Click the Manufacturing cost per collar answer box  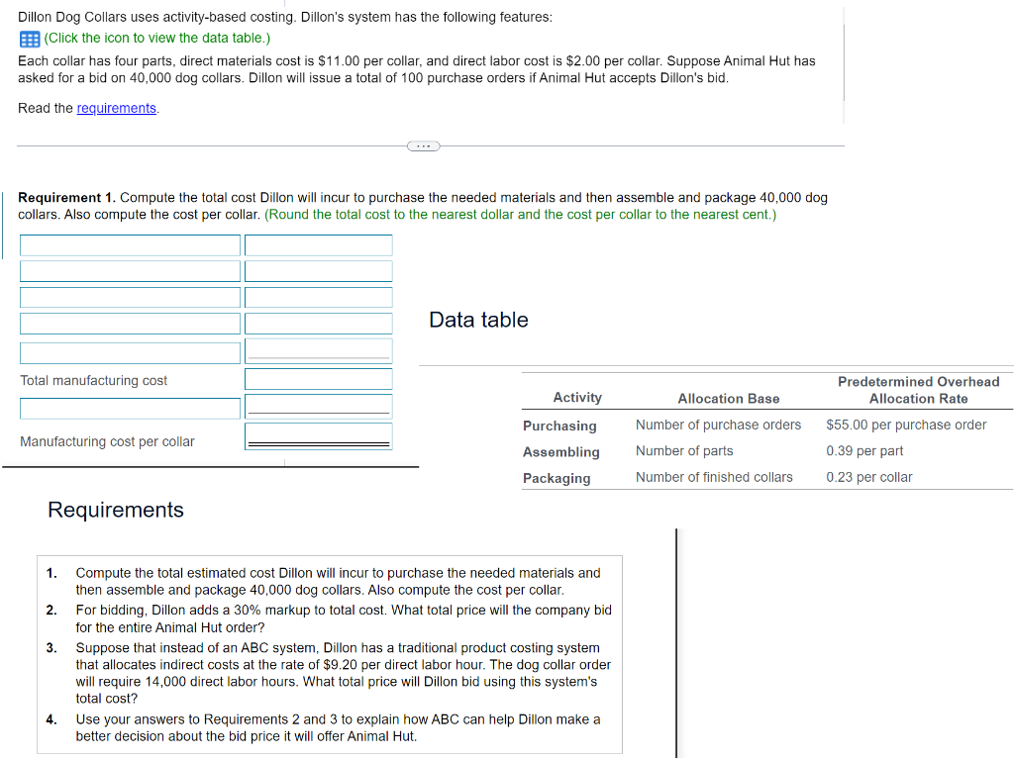[317, 435]
